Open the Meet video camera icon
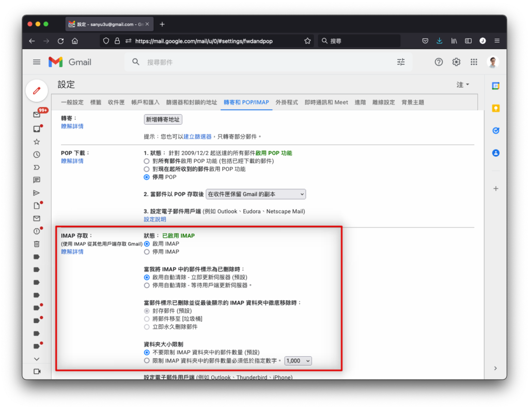 click(x=37, y=371)
